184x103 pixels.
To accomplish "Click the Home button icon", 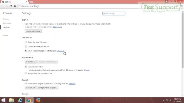I will pos(15,6).
